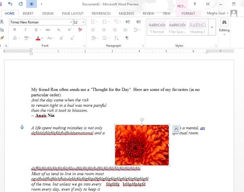Image resolution: width=244 pixels, height=192 pixels.
Task: Apply the No Spacing style
Action: pyautogui.click(x=177, y=28)
